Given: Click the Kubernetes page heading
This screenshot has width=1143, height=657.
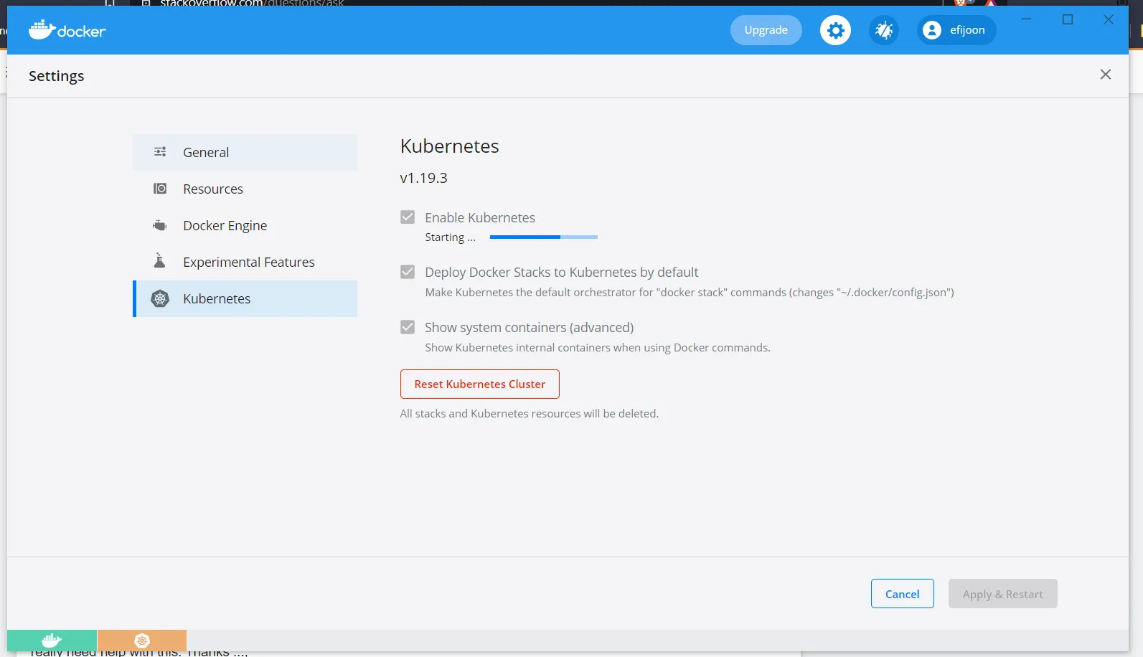Looking at the screenshot, I should click(x=450, y=146).
